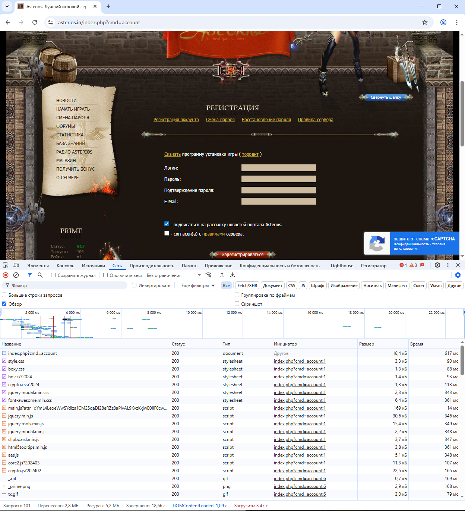The width and height of the screenshot is (465, 511).
Task: Open DevTools settings gear
Action: [x=437, y=265]
